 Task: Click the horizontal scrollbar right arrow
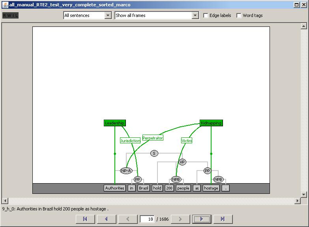pos(298,201)
